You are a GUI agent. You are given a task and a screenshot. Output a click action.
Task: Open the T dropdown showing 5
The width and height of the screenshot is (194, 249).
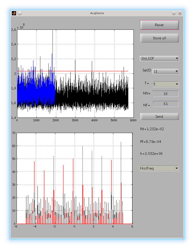(165, 84)
